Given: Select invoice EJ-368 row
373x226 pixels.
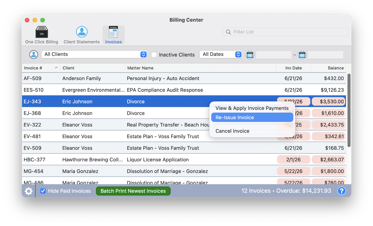Looking at the screenshot, I should 184,113.
